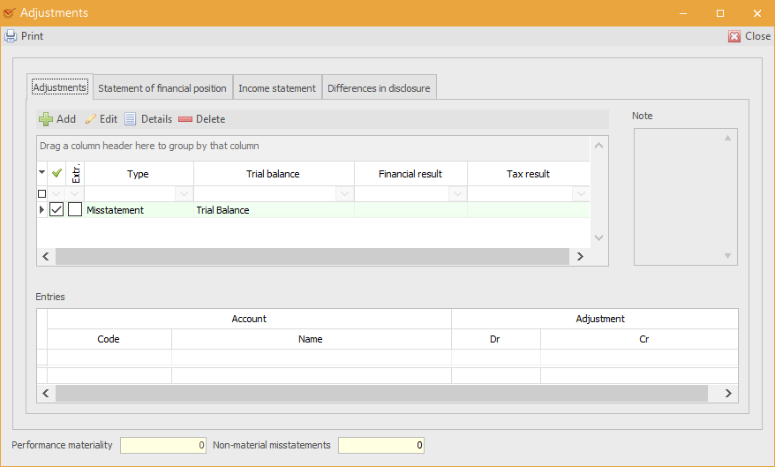Screen dimensions: 775x467
Task: Click the Trial balance column header
Action: (274, 173)
